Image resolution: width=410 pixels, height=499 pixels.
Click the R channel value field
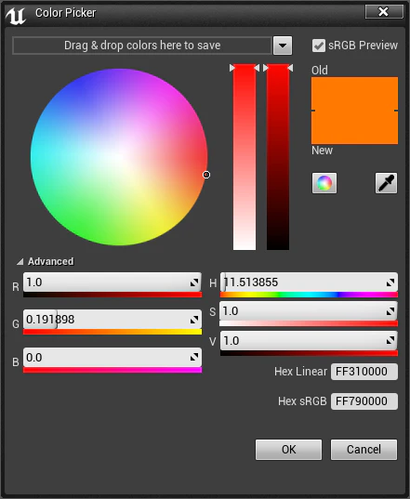[112, 282]
